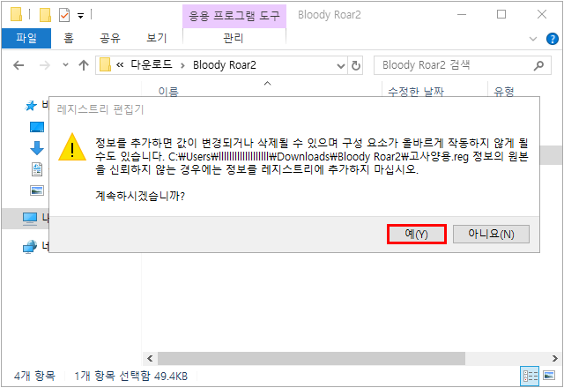The image size is (564, 388).
Task: Open Explorer help question mark icon
Action: coord(553,39)
